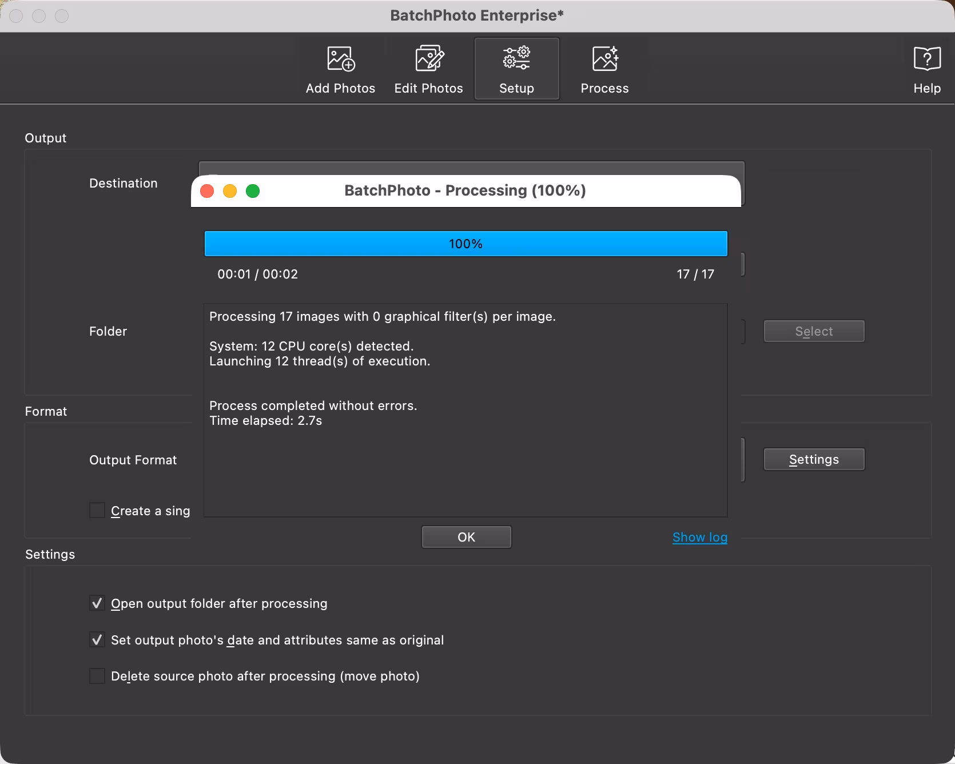Select the Setup toolbar step
This screenshot has height=764, width=955.
click(516, 69)
